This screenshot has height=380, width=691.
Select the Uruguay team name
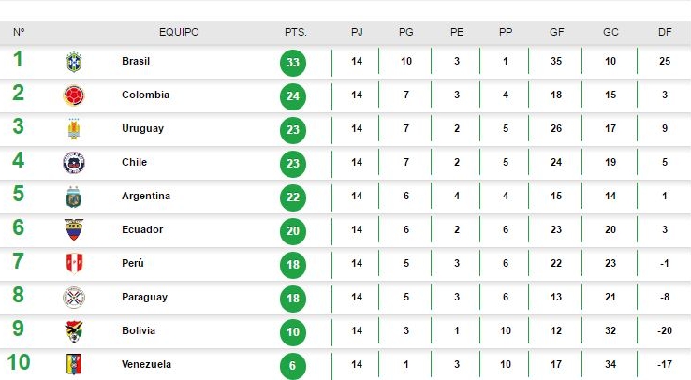(x=142, y=128)
